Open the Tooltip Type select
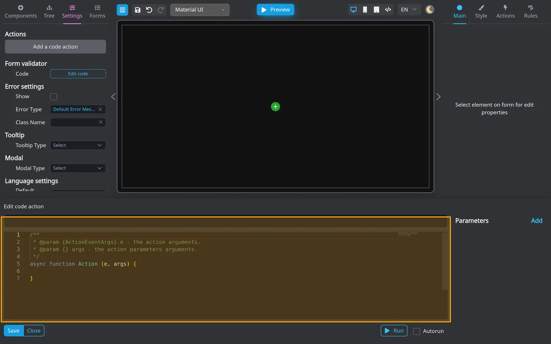Image resolution: width=551 pixels, height=344 pixels. [78, 145]
